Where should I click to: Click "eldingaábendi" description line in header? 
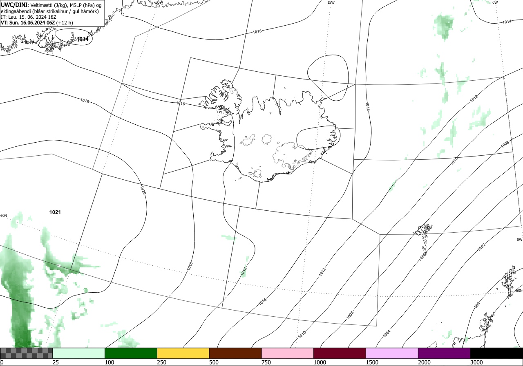tap(50, 11)
